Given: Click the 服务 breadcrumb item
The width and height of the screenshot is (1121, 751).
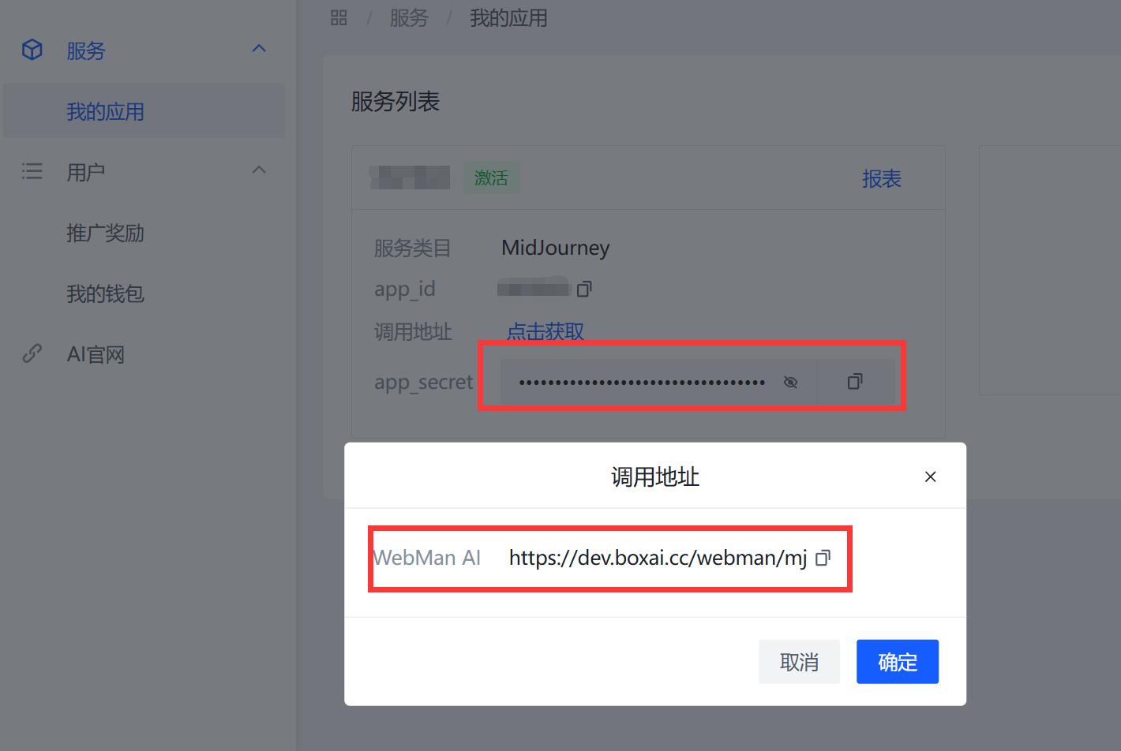Looking at the screenshot, I should 409,17.
